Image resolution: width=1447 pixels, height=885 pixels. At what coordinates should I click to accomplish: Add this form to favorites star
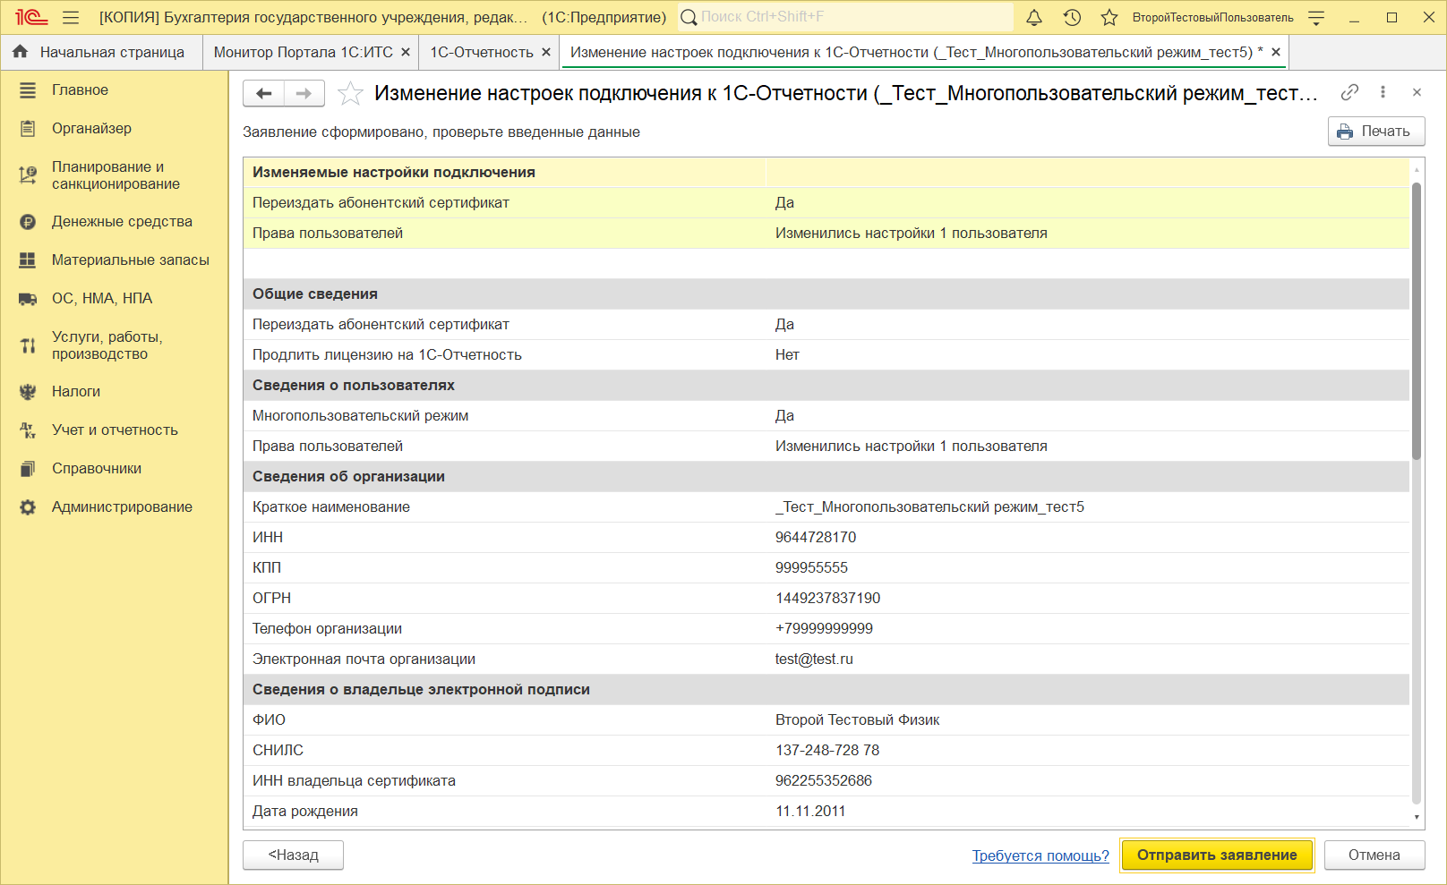pos(350,93)
